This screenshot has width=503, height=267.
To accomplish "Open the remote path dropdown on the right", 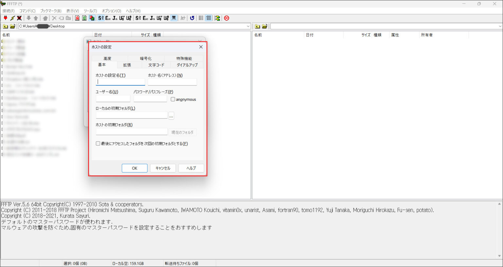I will pos(500,26).
